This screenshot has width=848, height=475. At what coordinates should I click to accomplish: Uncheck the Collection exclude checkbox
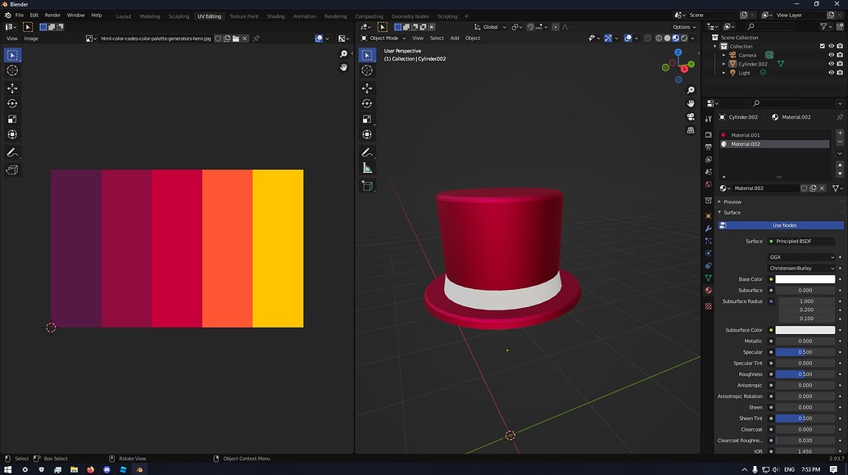coord(823,47)
